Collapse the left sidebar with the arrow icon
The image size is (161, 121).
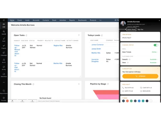pyautogui.click(x=4, y=20)
